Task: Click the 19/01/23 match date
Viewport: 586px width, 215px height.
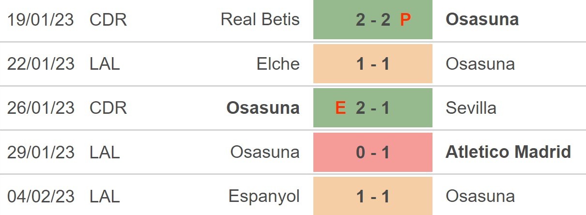Action: pyautogui.click(x=41, y=19)
